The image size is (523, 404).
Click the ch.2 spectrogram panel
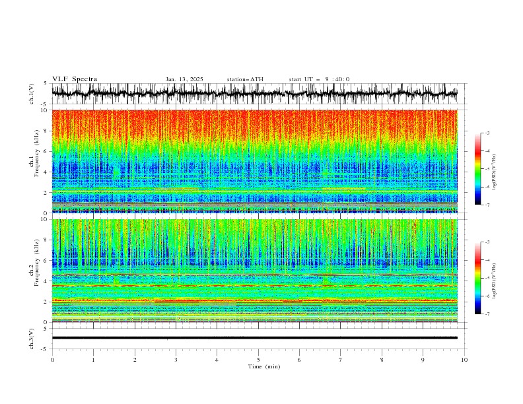[254, 271]
